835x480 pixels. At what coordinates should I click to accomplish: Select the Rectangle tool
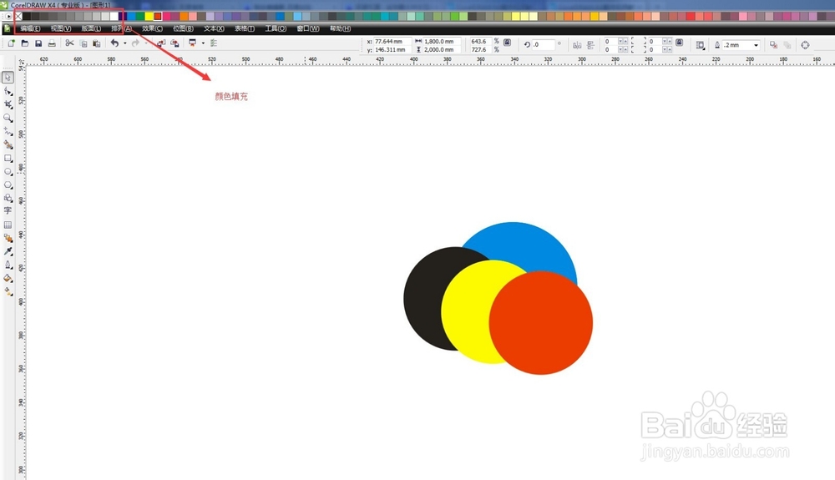[8, 159]
